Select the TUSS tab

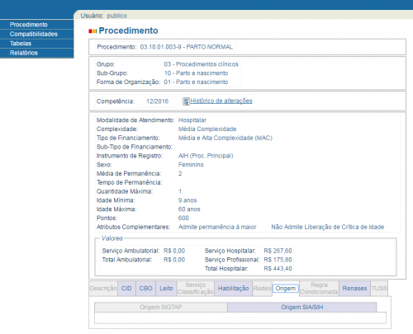pyautogui.click(x=379, y=289)
